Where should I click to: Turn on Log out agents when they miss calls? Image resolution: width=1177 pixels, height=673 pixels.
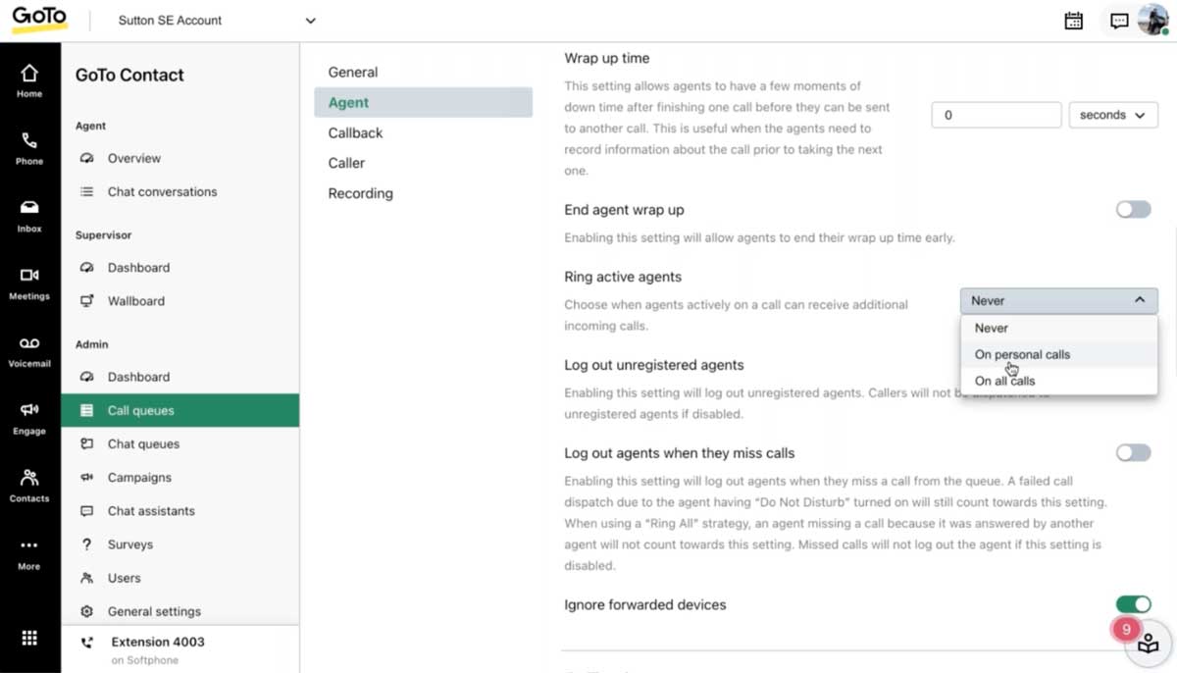pyautogui.click(x=1133, y=452)
